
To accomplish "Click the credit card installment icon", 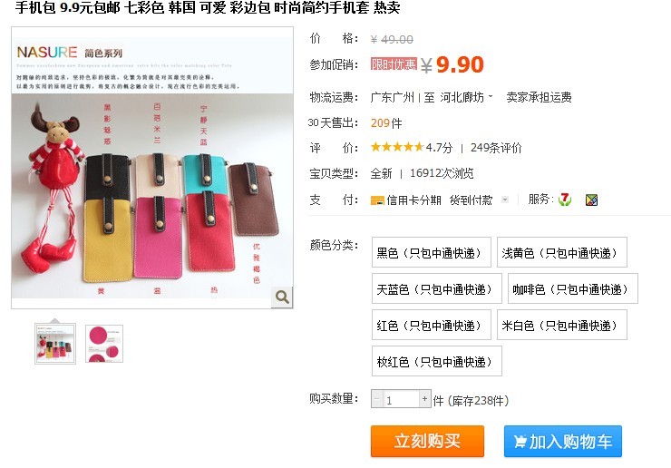I will coord(377,200).
